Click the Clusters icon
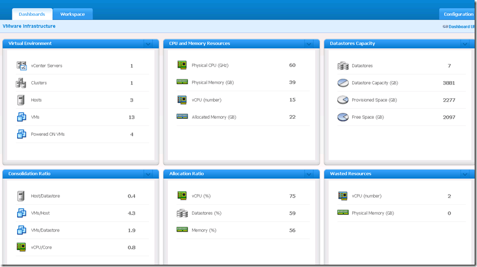This screenshot has width=477, height=267. (22, 83)
